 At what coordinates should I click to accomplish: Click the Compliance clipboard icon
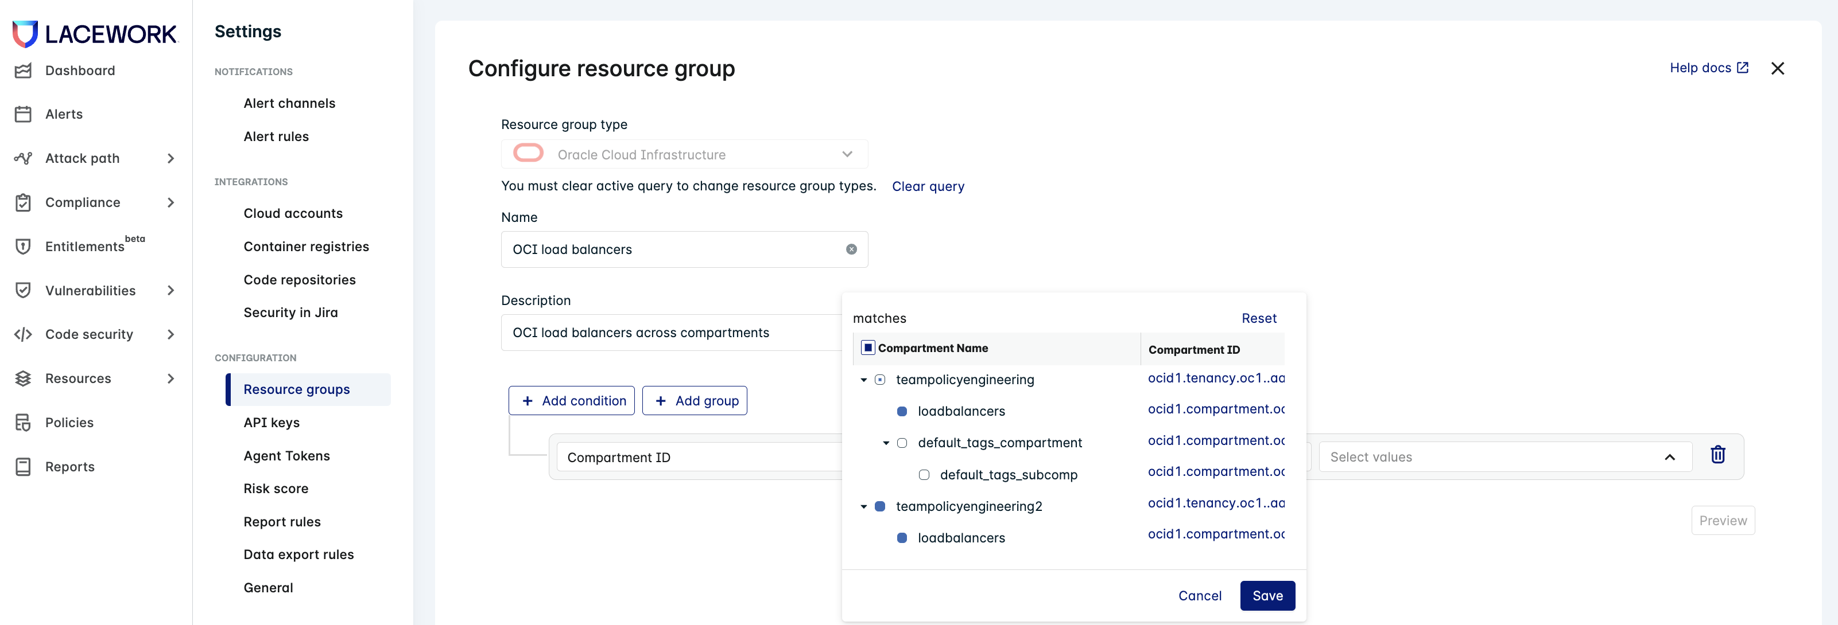pyautogui.click(x=23, y=202)
